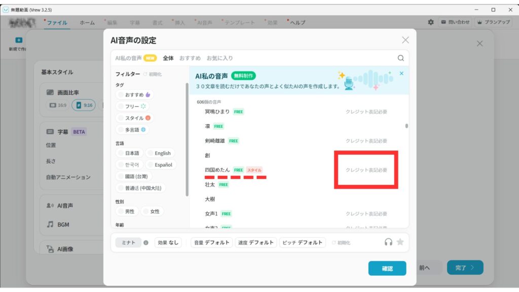Screen dimensions: 519x292
Task: Switch to the お気に入り tab
Action: [x=219, y=58]
